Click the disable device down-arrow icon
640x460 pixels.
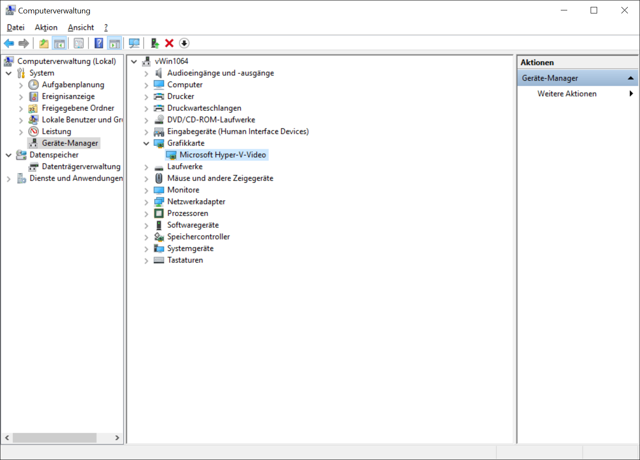coord(184,43)
